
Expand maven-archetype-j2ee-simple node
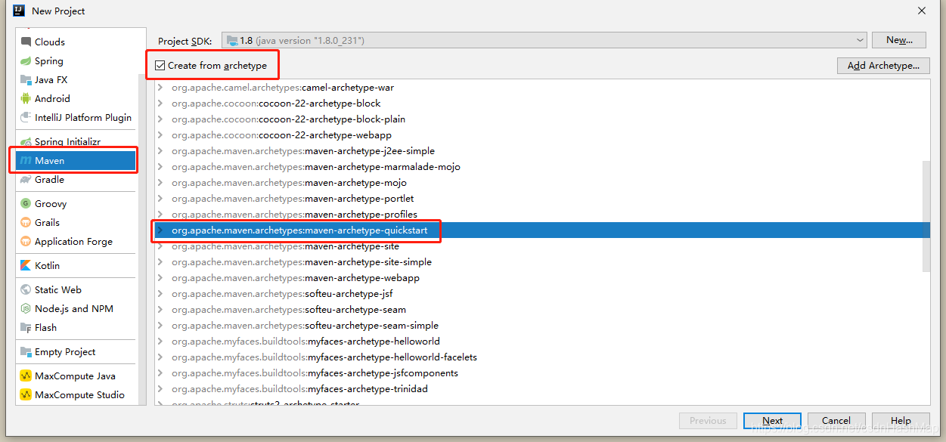tap(160, 151)
